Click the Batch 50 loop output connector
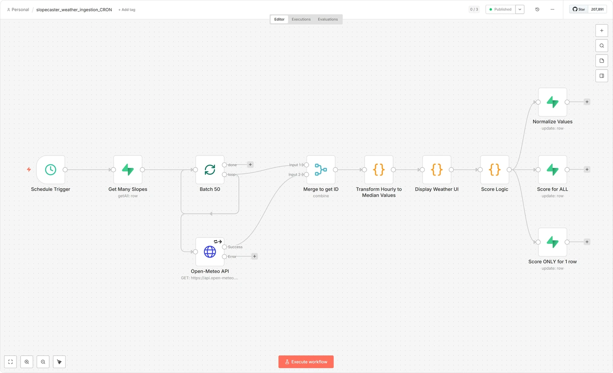This screenshot has height=373, width=613. point(224,175)
